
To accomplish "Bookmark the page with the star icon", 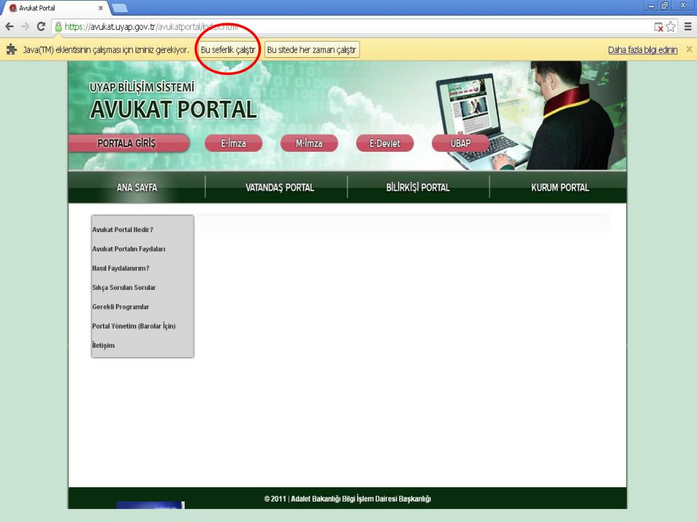I will (x=671, y=27).
